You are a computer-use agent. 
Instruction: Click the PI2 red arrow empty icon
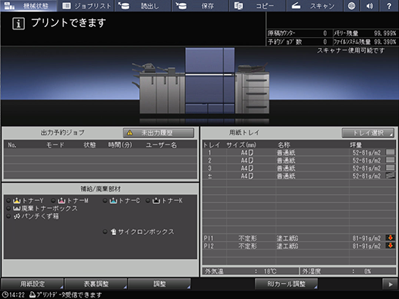[391, 246]
